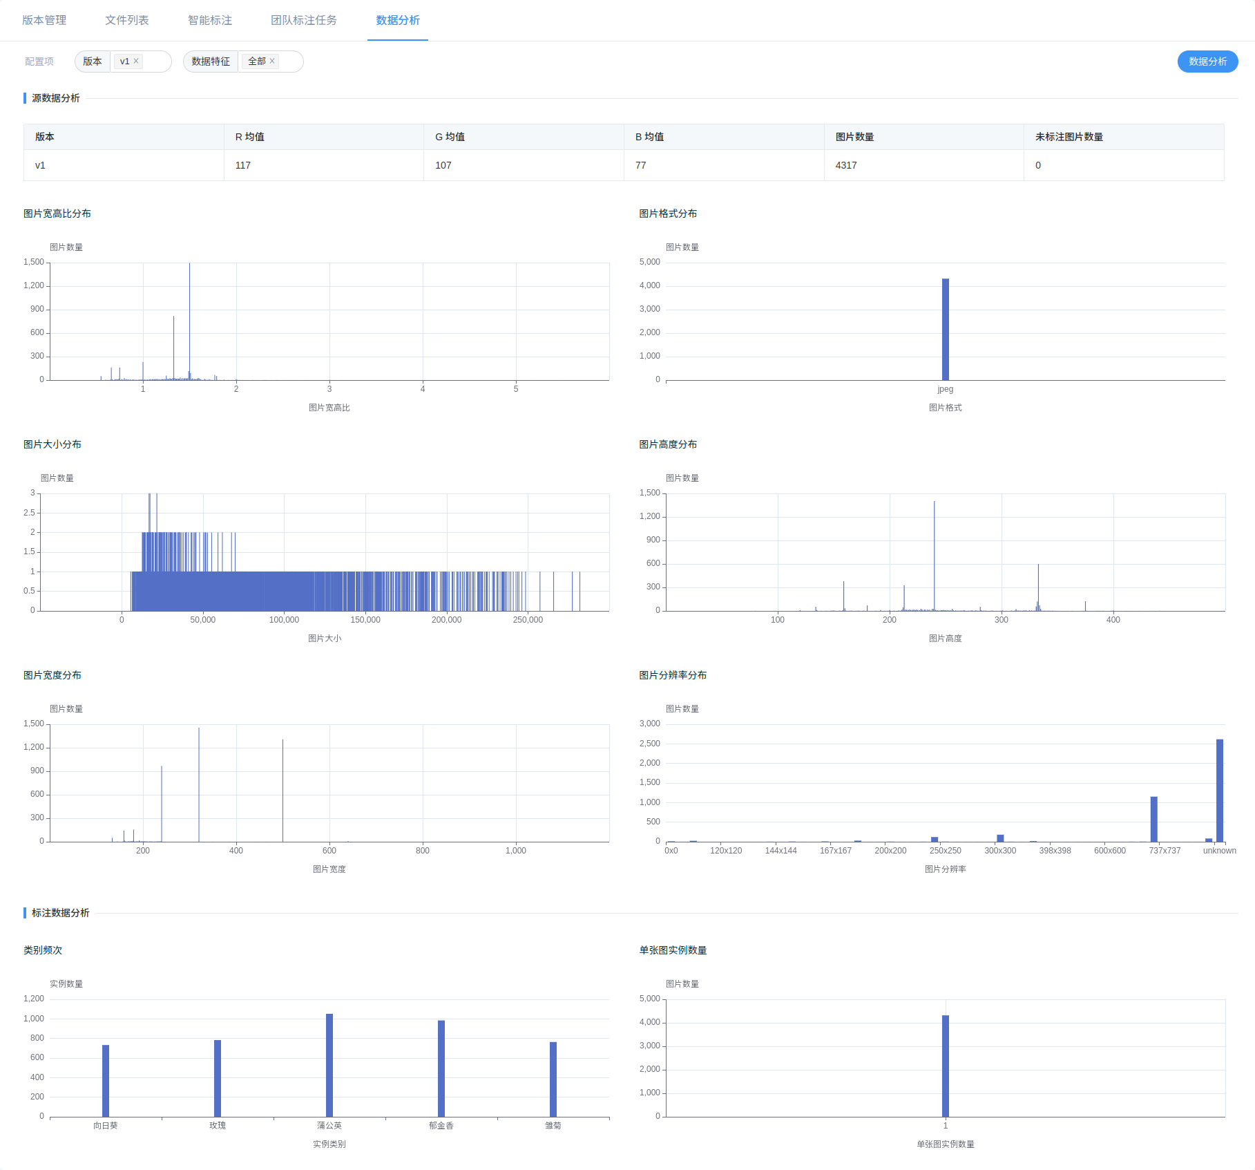Click the tallest aspect-ratio chart spike

(189, 321)
